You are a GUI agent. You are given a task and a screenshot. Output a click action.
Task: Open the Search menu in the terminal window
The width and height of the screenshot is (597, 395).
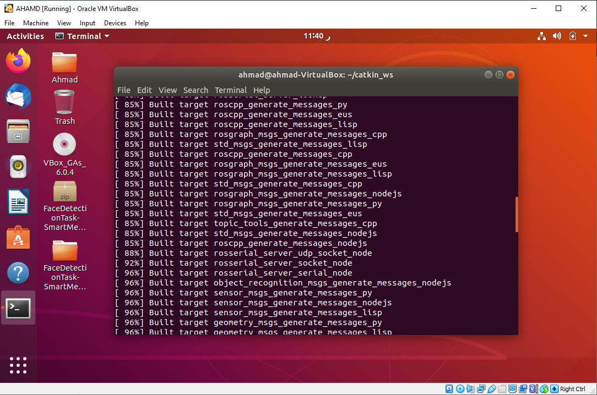coord(196,90)
